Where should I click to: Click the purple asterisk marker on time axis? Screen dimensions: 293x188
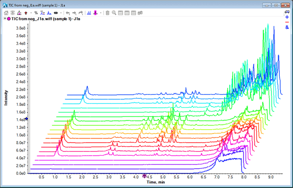pyautogui.click(x=145, y=176)
